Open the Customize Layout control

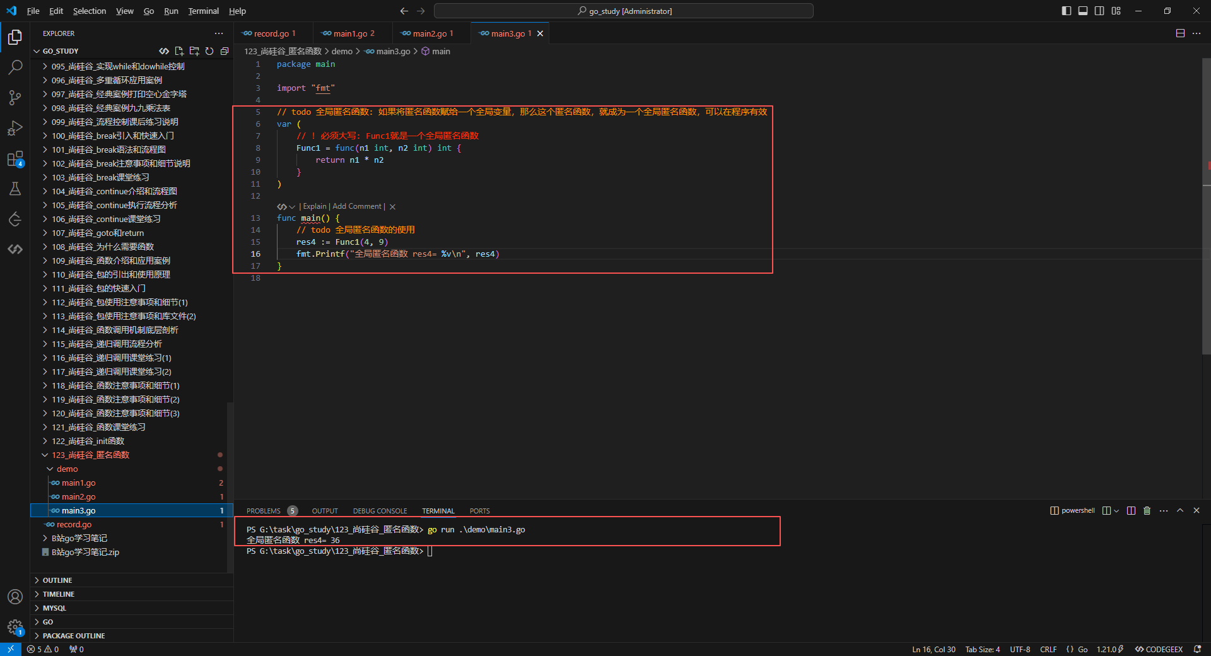click(1116, 11)
